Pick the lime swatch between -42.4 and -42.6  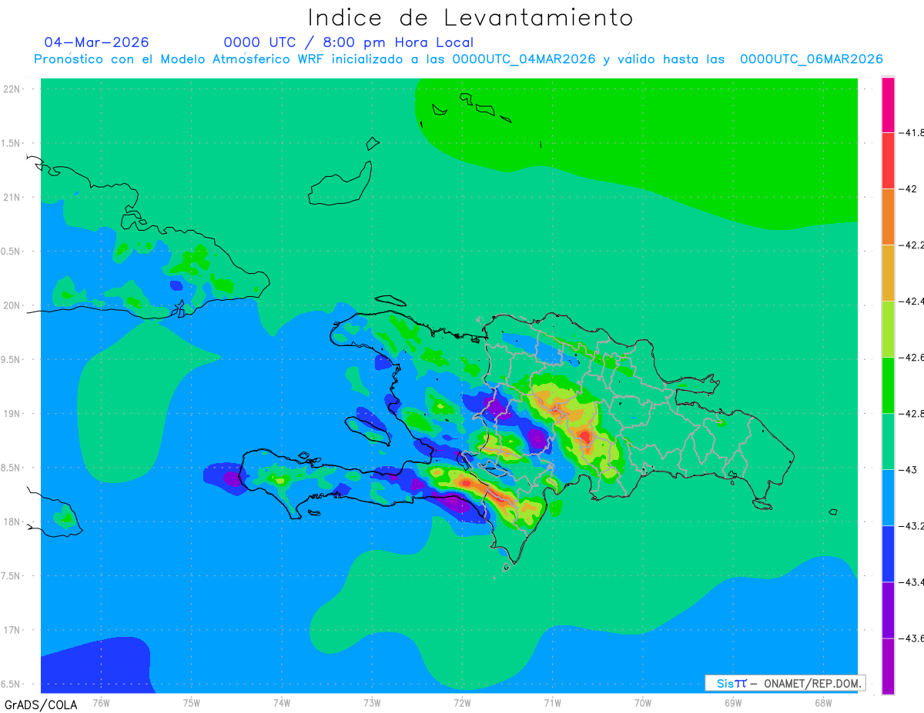pos(888,328)
